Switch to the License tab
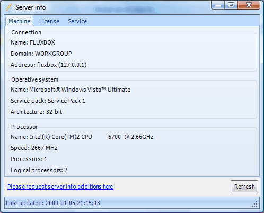 49,21
